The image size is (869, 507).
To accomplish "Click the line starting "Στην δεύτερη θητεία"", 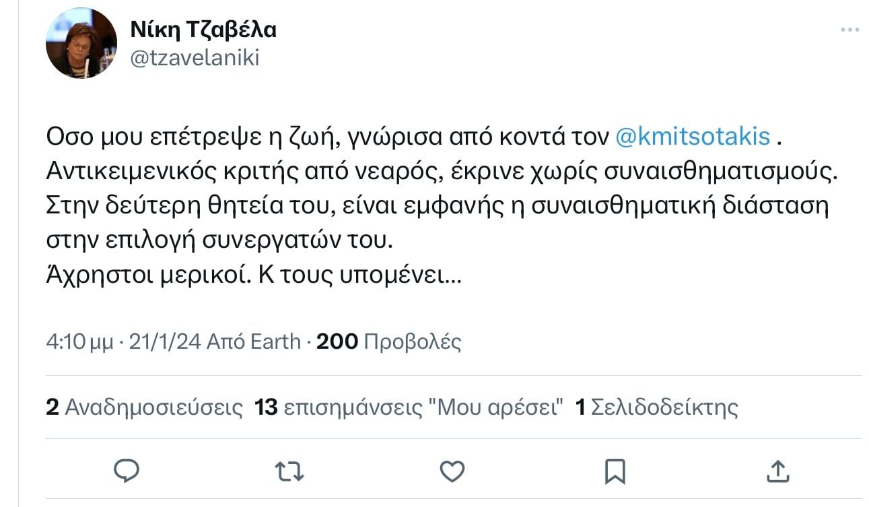I will coord(436,205).
